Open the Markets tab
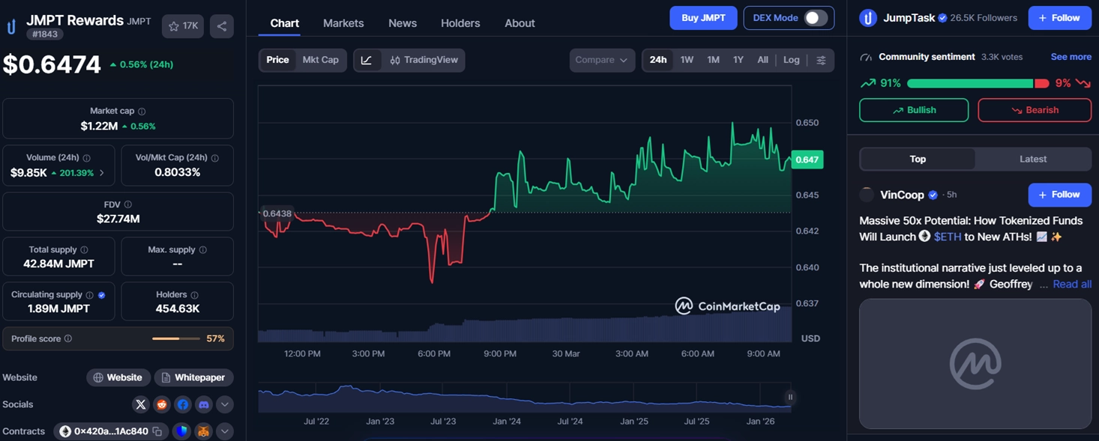The width and height of the screenshot is (1099, 441). (343, 23)
